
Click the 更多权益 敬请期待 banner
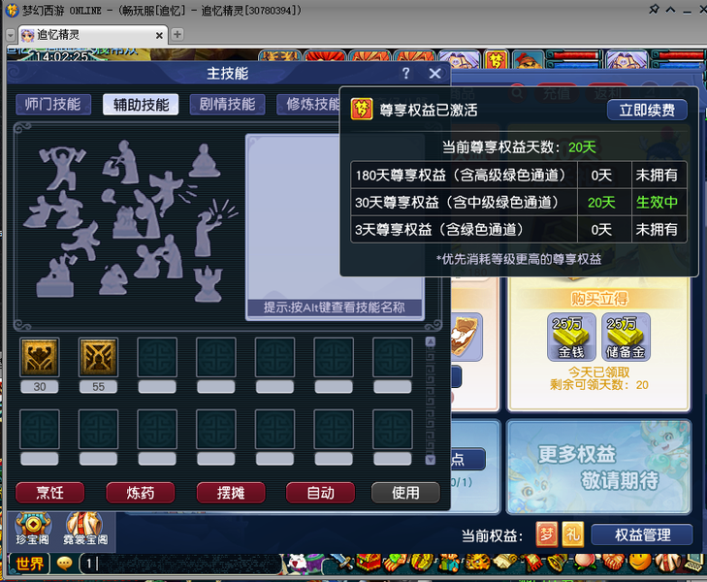coord(598,467)
